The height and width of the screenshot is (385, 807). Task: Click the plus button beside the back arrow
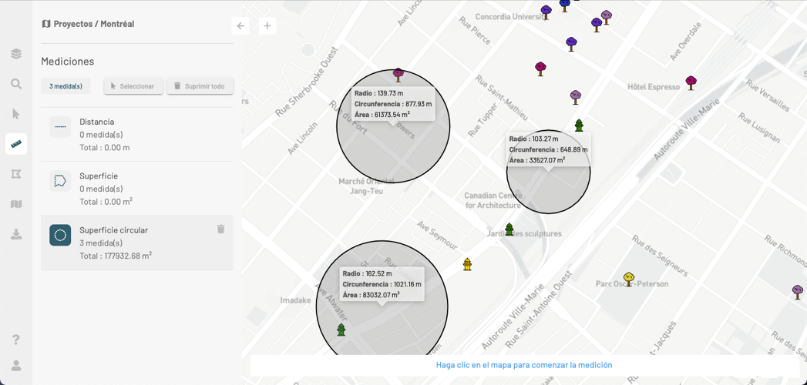[267, 26]
